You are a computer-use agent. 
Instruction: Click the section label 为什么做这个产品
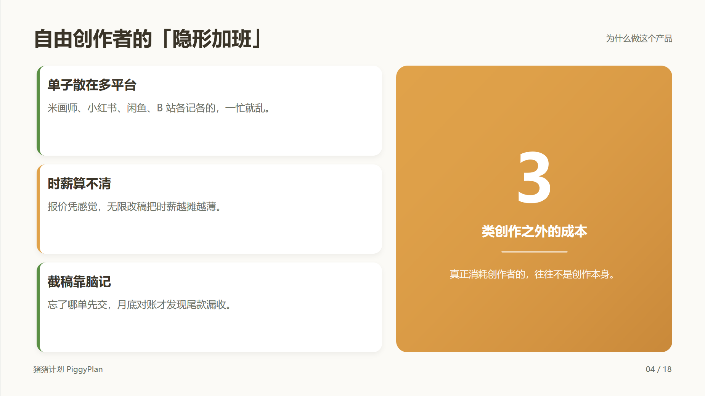point(639,39)
